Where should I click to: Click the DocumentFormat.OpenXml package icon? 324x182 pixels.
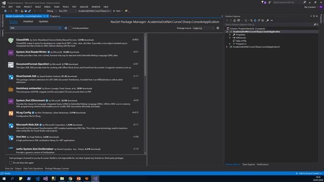coord(11,65)
